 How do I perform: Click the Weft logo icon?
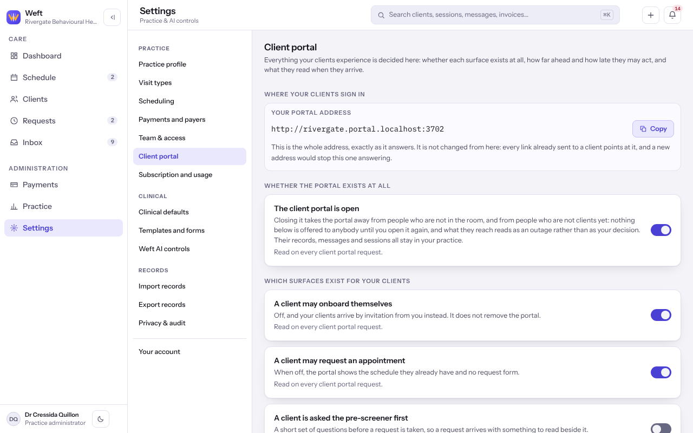point(14,17)
